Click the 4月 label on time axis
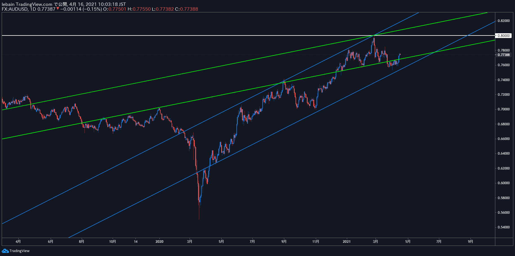The height and width of the screenshot is (256, 515). pyautogui.click(x=18, y=242)
